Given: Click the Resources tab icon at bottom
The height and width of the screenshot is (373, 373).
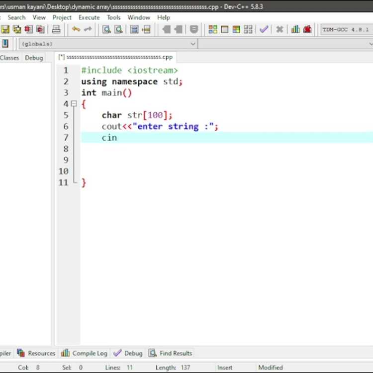Looking at the screenshot, I should (21, 353).
